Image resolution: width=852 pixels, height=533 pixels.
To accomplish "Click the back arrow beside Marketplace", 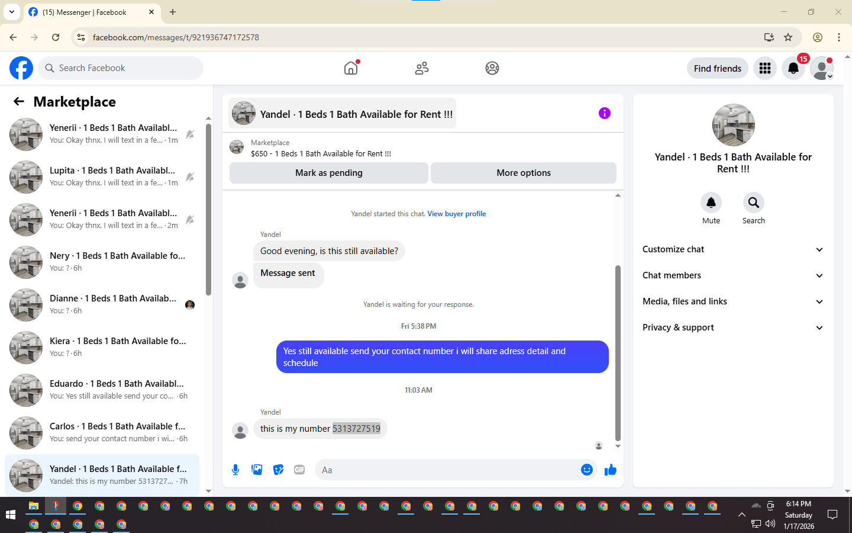I will [x=19, y=101].
